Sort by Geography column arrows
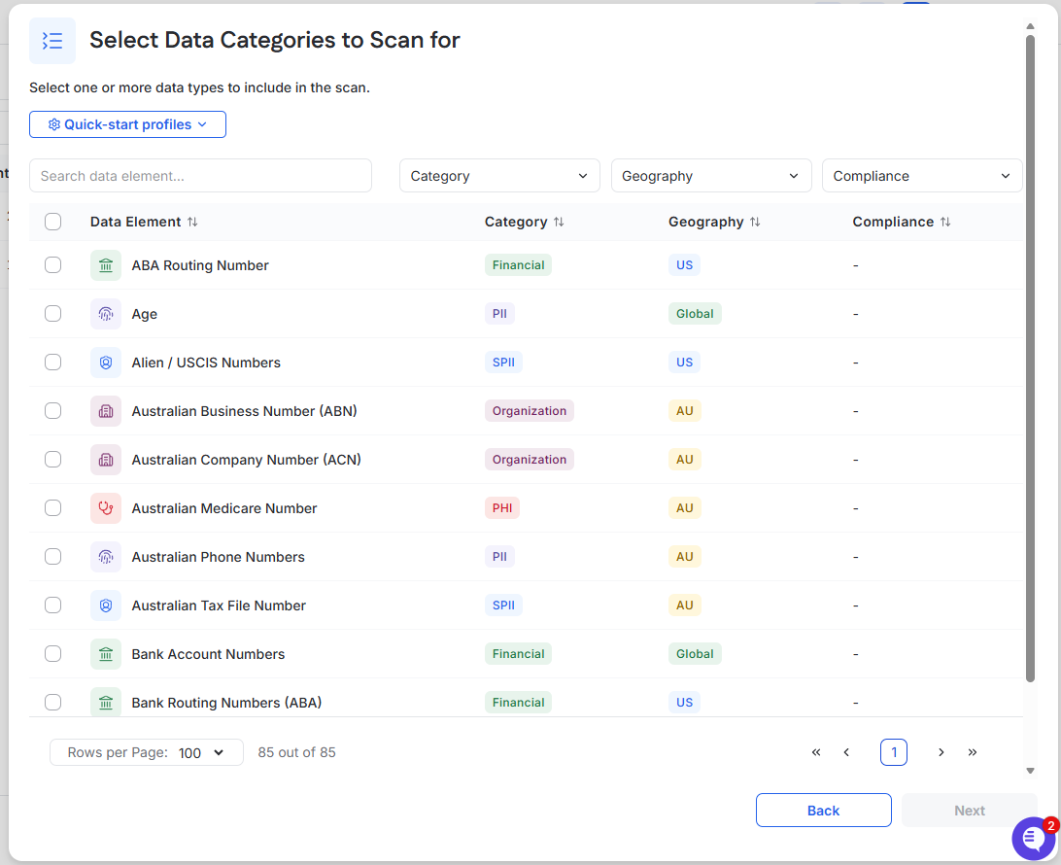Image resolution: width=1061 pixels, height=865 pixels. [x=755, y=222]
